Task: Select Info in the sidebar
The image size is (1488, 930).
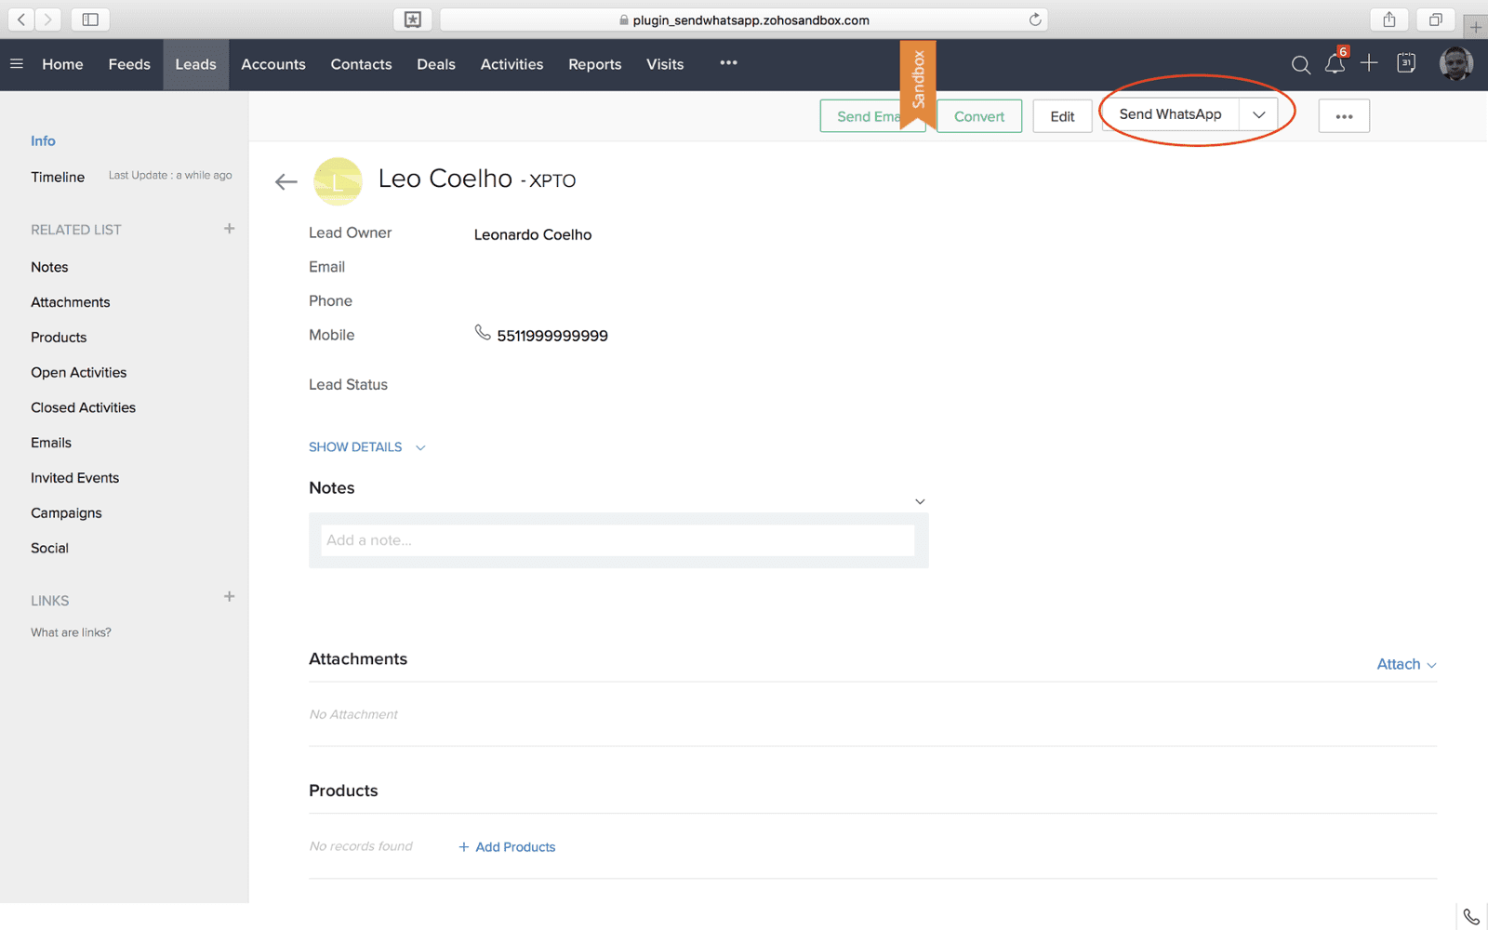Action: tap(43, 141)
